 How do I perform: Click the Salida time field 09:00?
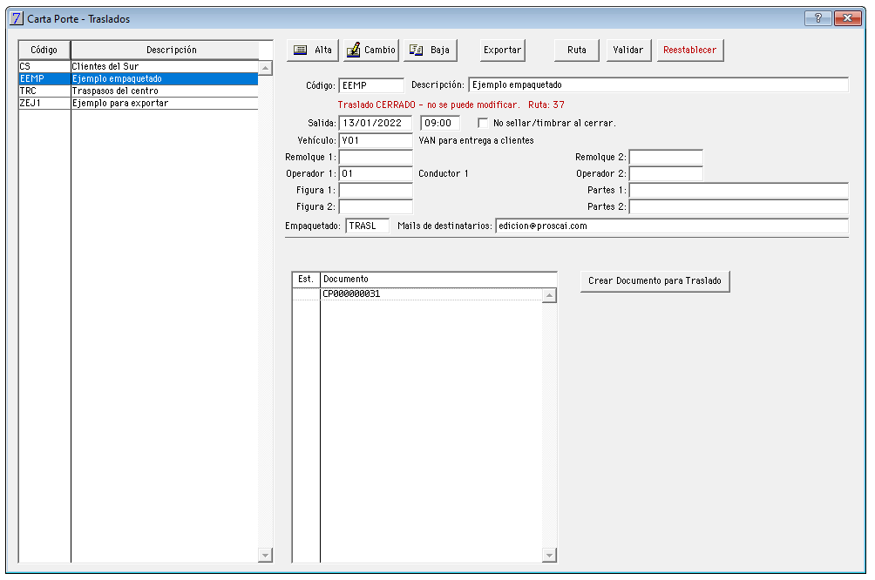click(440, 124)
